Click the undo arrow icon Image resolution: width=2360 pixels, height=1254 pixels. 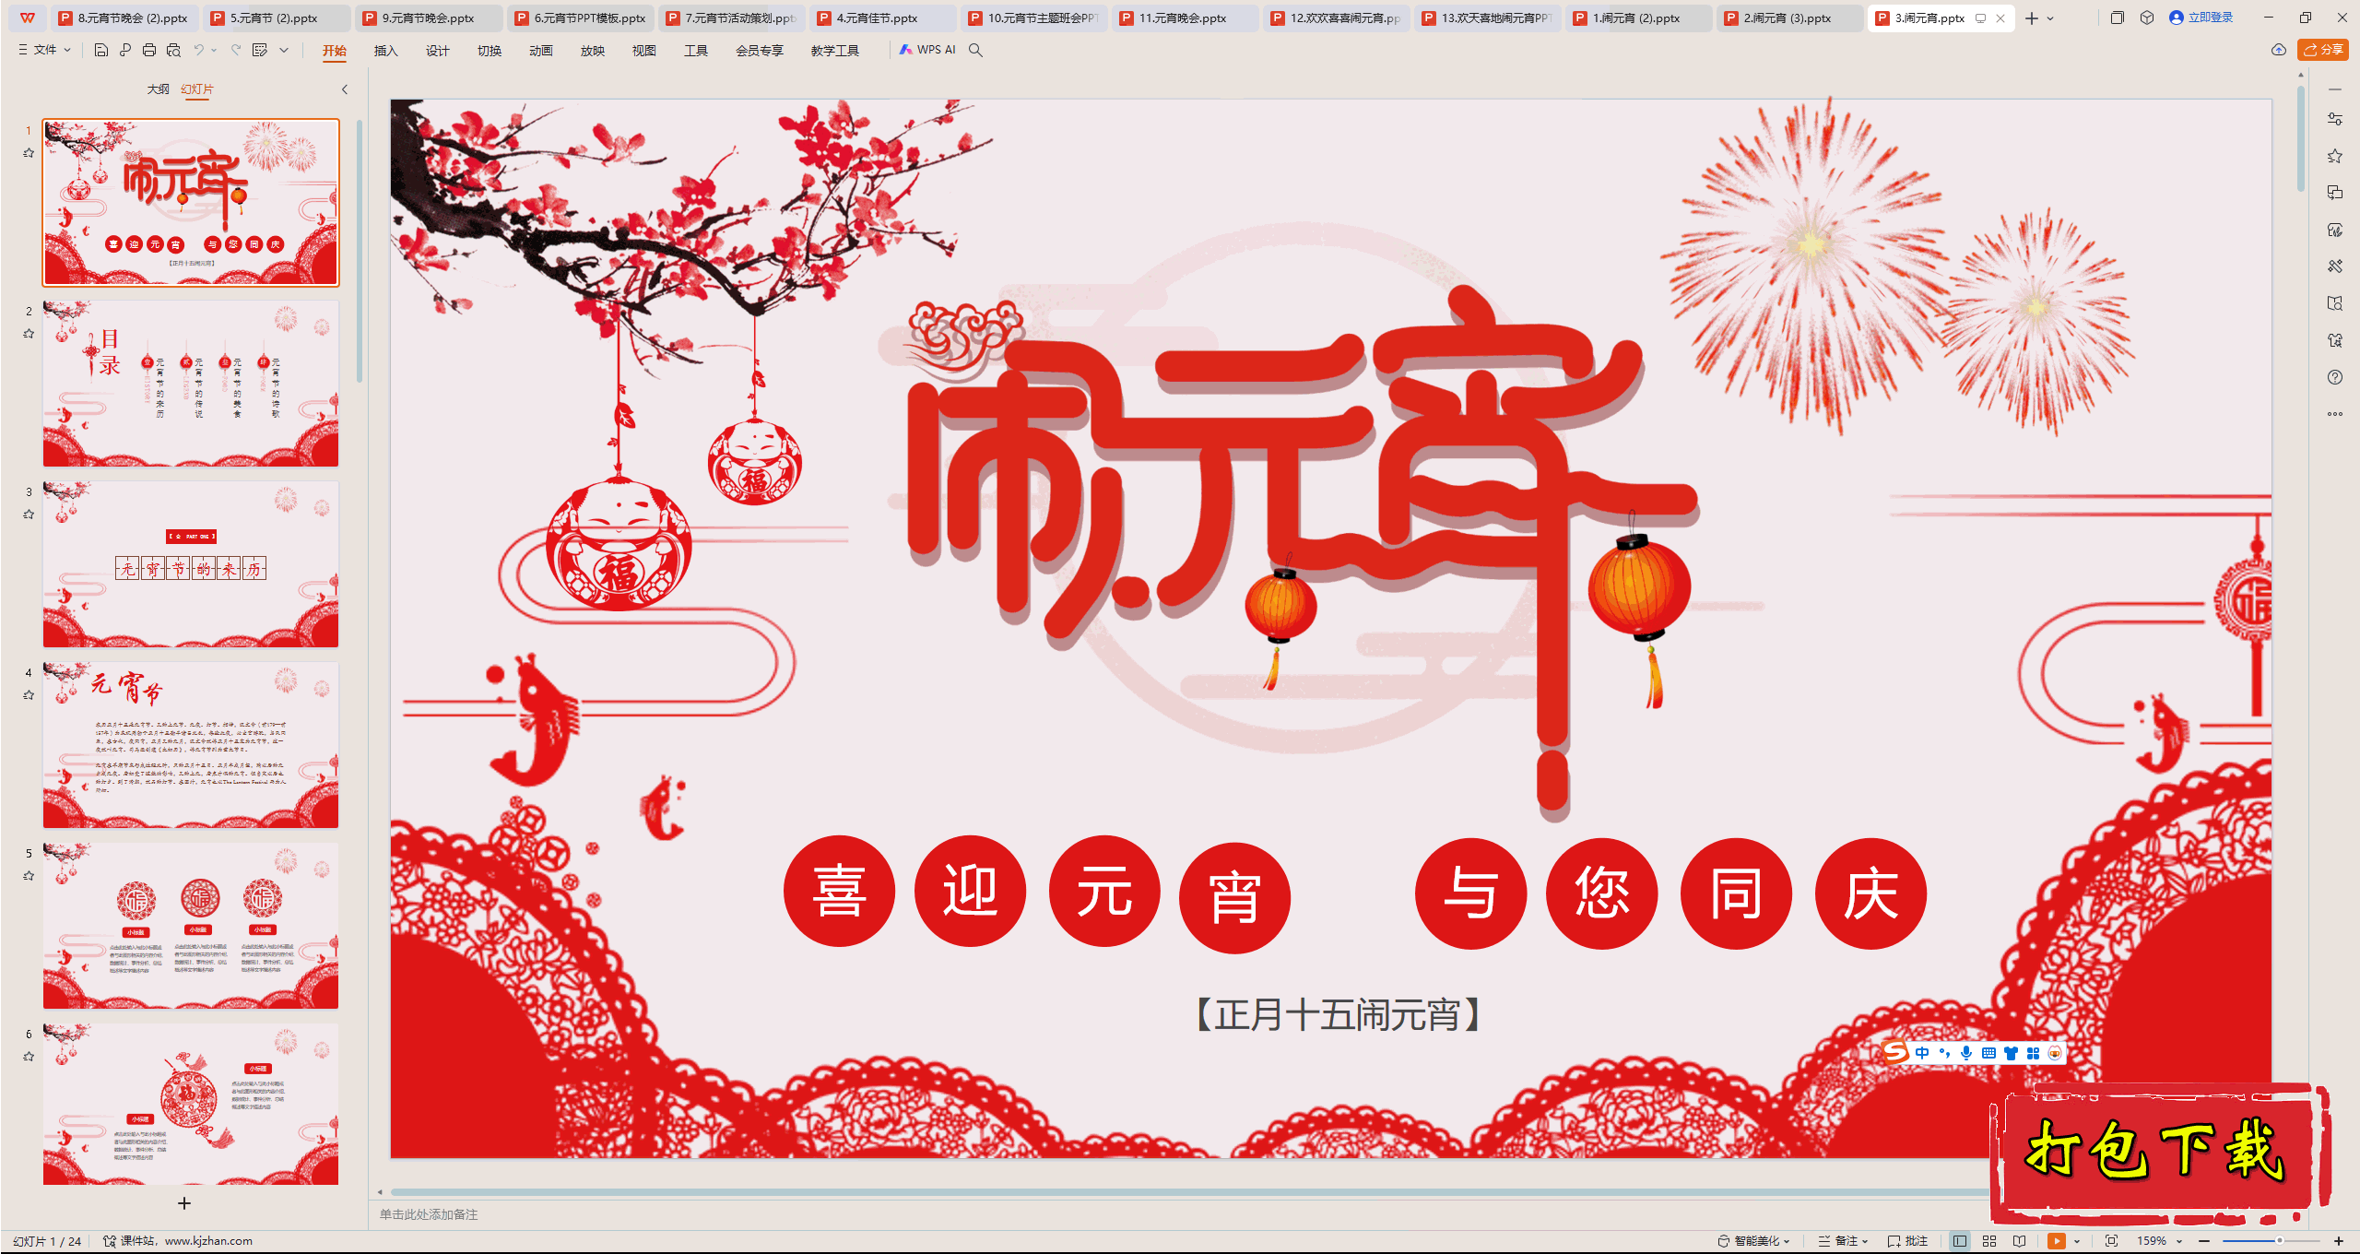[x=198, y=50]
